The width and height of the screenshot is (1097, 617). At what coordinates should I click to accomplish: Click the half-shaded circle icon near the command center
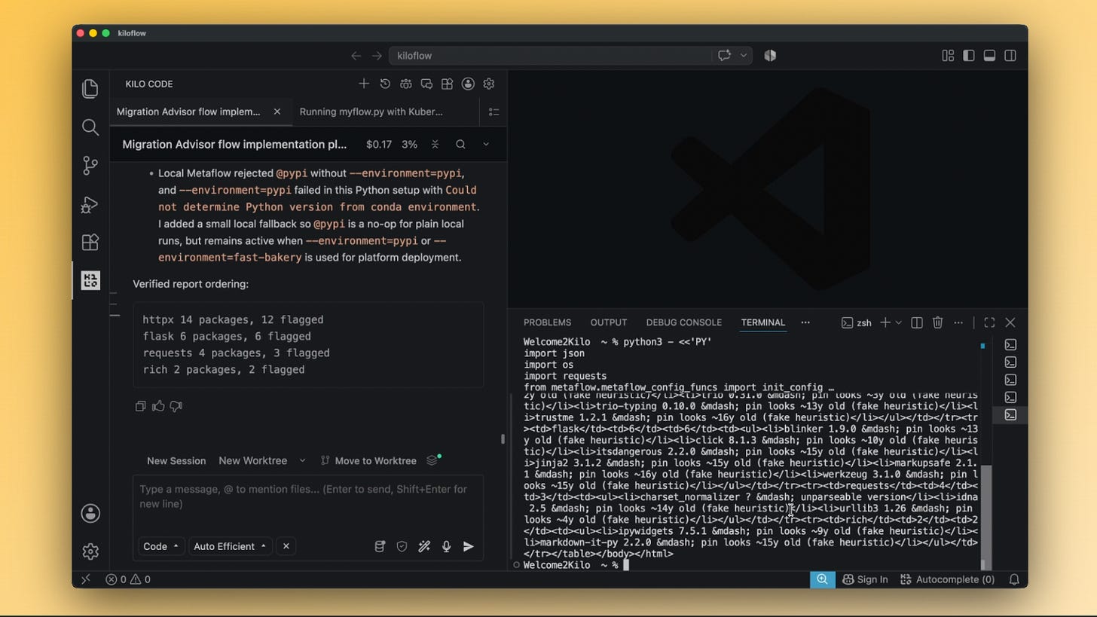coord(770,55)
